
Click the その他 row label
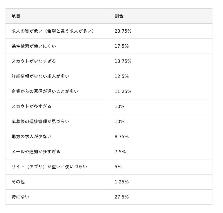click(x=18, y=182)
